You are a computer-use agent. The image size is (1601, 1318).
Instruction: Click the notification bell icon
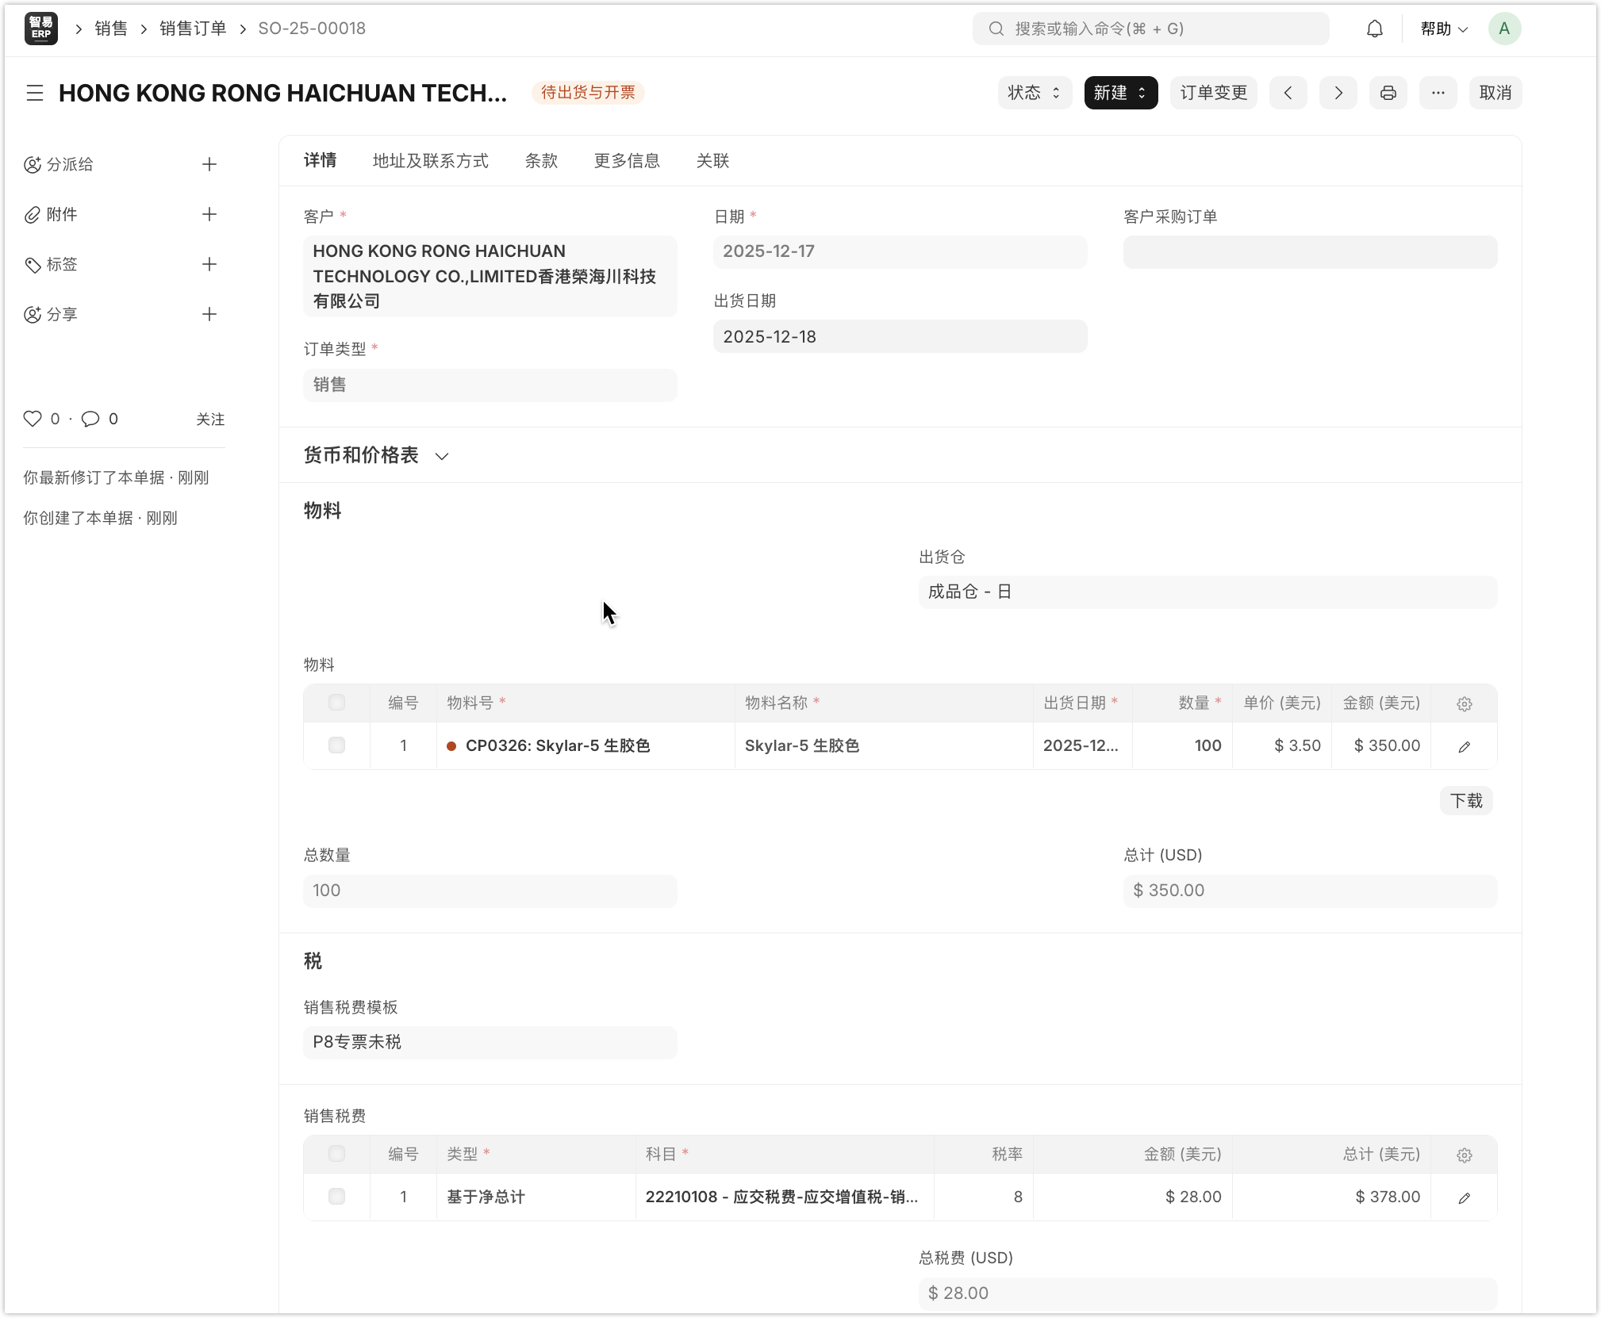tap(1374, 29)
